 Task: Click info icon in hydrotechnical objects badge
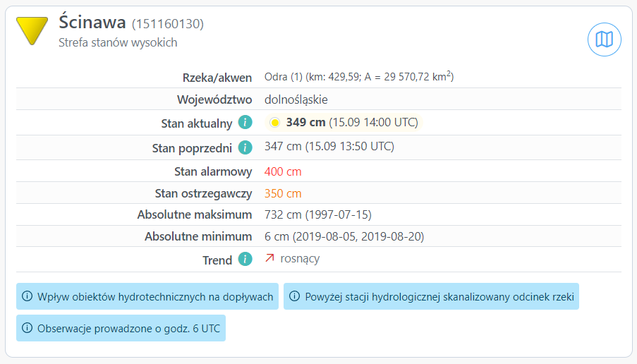point(28,297)
